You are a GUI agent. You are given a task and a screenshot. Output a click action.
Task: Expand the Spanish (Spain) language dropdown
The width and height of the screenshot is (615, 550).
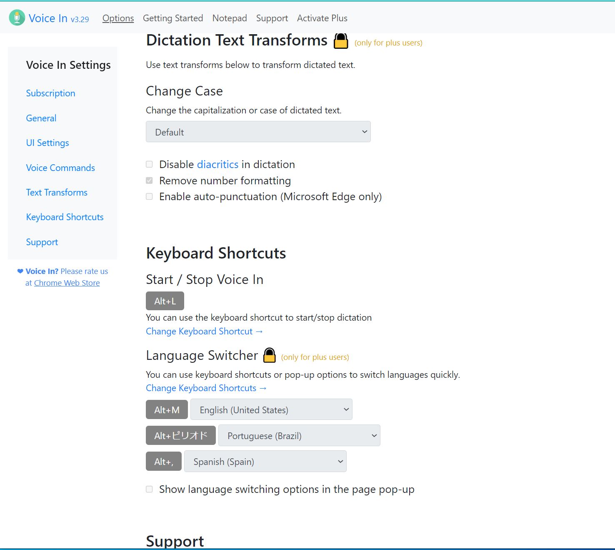pos(265,462)
